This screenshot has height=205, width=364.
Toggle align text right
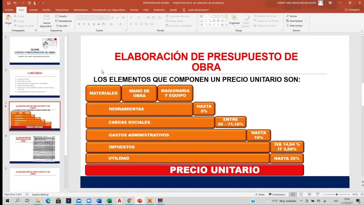click(x=141, y=24)
